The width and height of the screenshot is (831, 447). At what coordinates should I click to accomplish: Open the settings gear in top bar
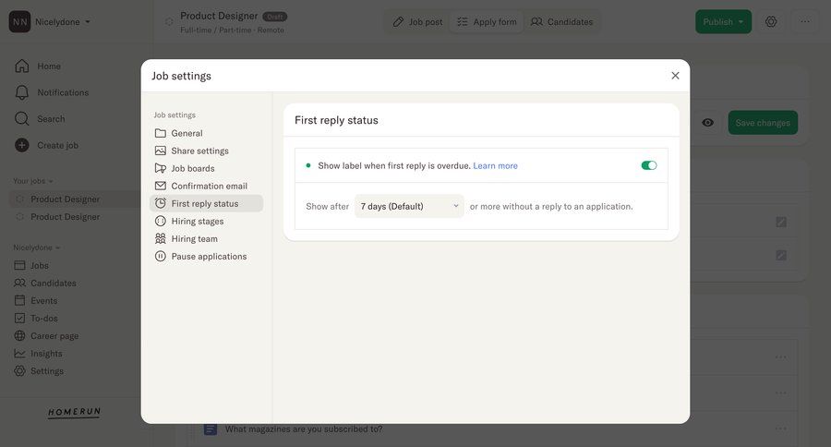click(x=771, y=22)
